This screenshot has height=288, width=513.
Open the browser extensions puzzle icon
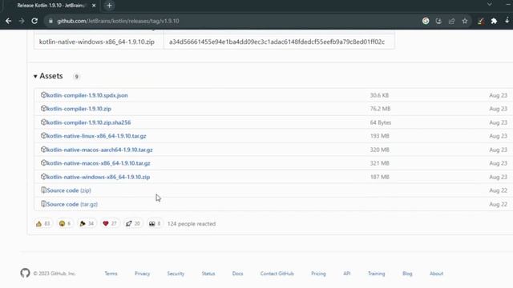point(494,21)
